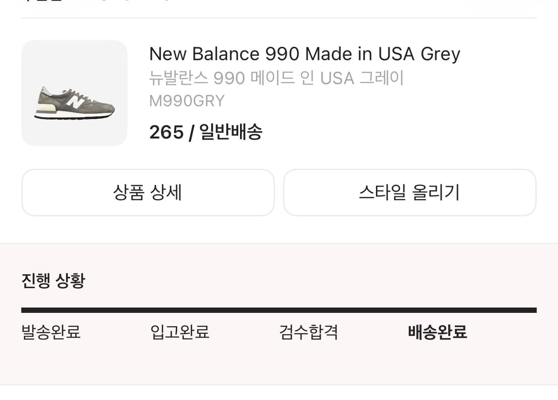Screen dimensions: 558x400
Task: Open the 상품 상세 product details button
Action: 147,192
